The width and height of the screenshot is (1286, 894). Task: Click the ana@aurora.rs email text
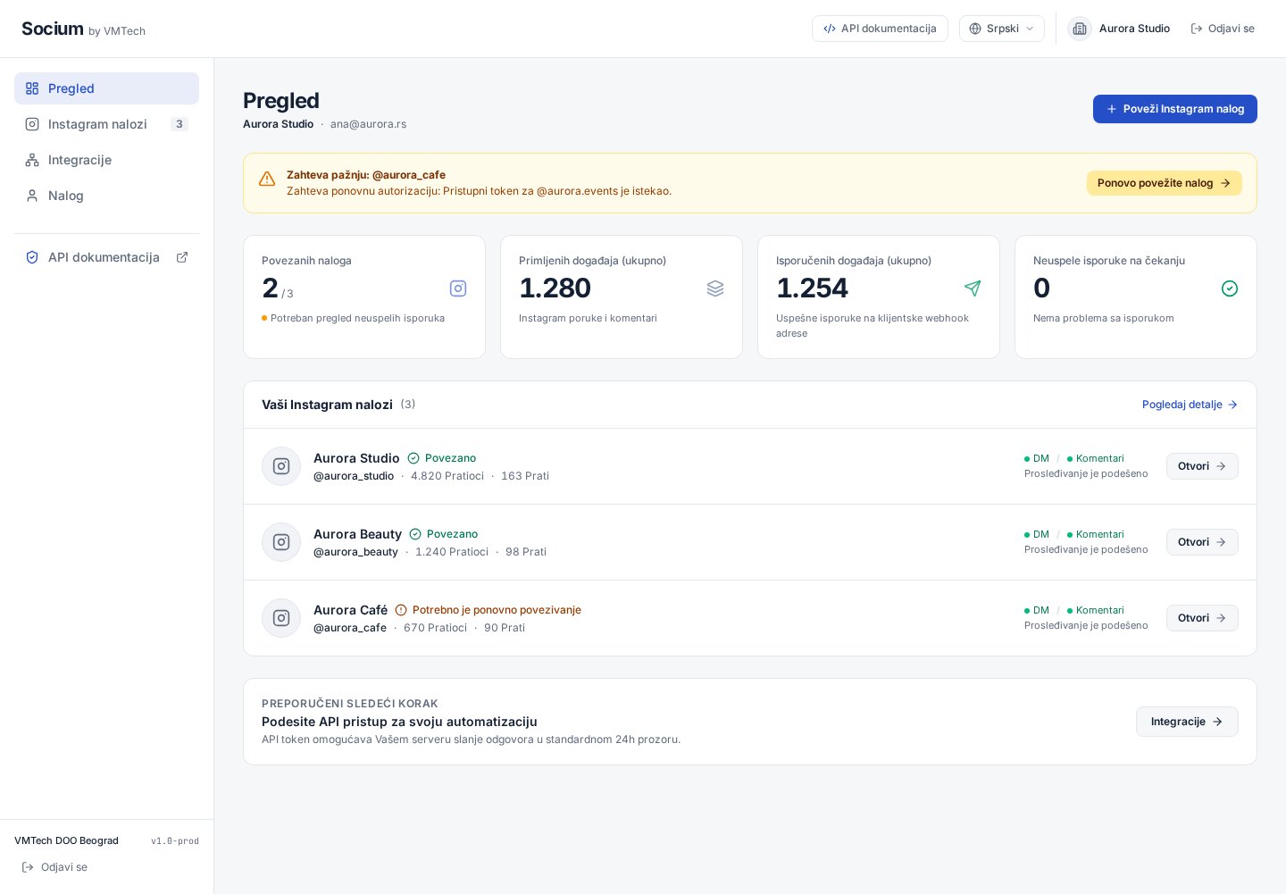(x=368, y=124)
